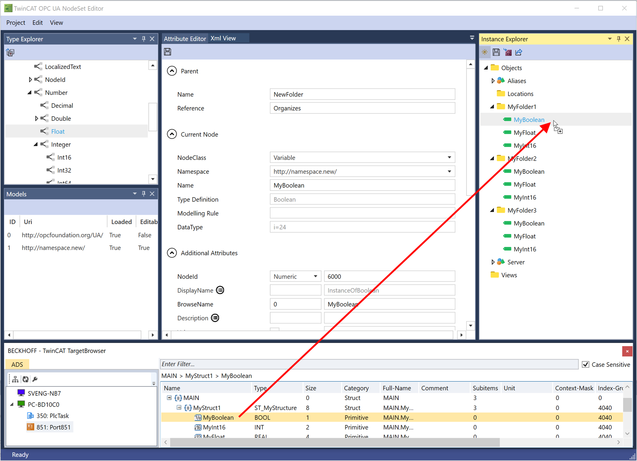
Task: Collapse the Integer type node
Action: 36,145
